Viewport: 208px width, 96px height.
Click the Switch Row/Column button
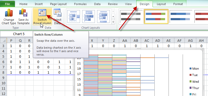(x=42, y=16)
